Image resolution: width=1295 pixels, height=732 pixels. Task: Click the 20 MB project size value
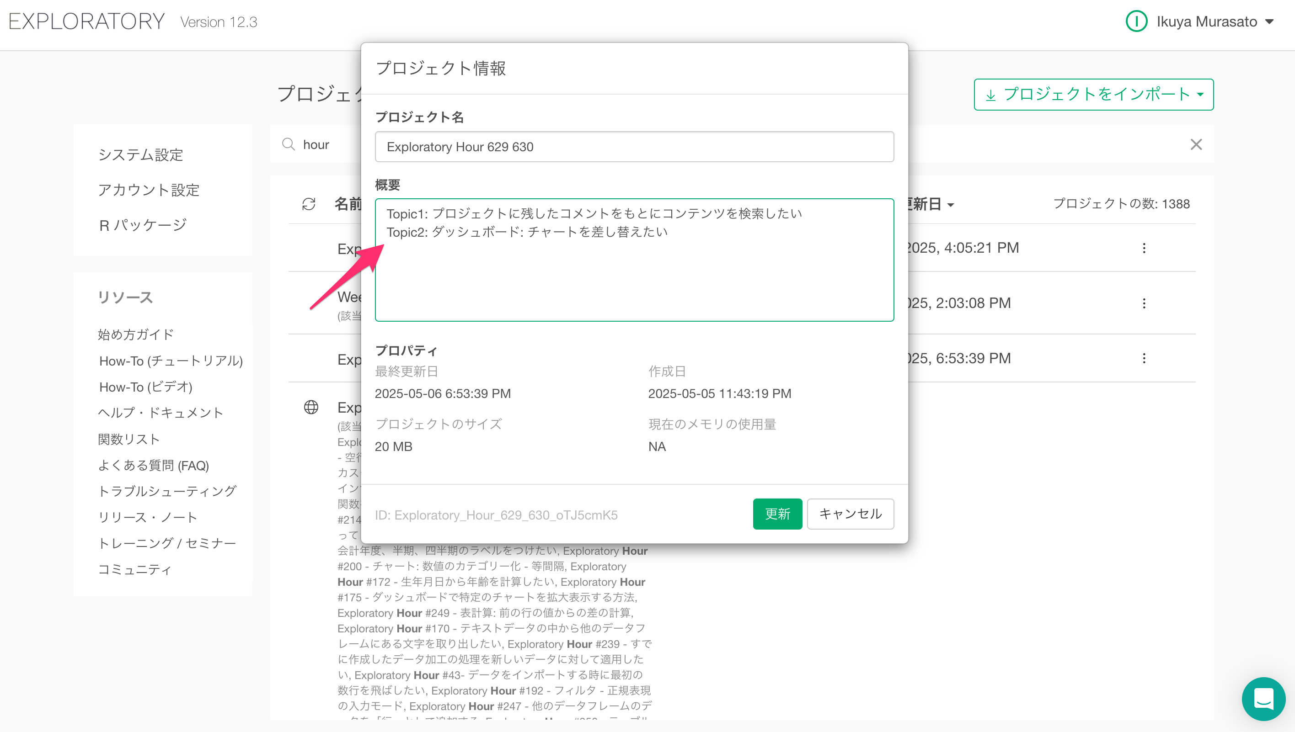click(393, 446)
